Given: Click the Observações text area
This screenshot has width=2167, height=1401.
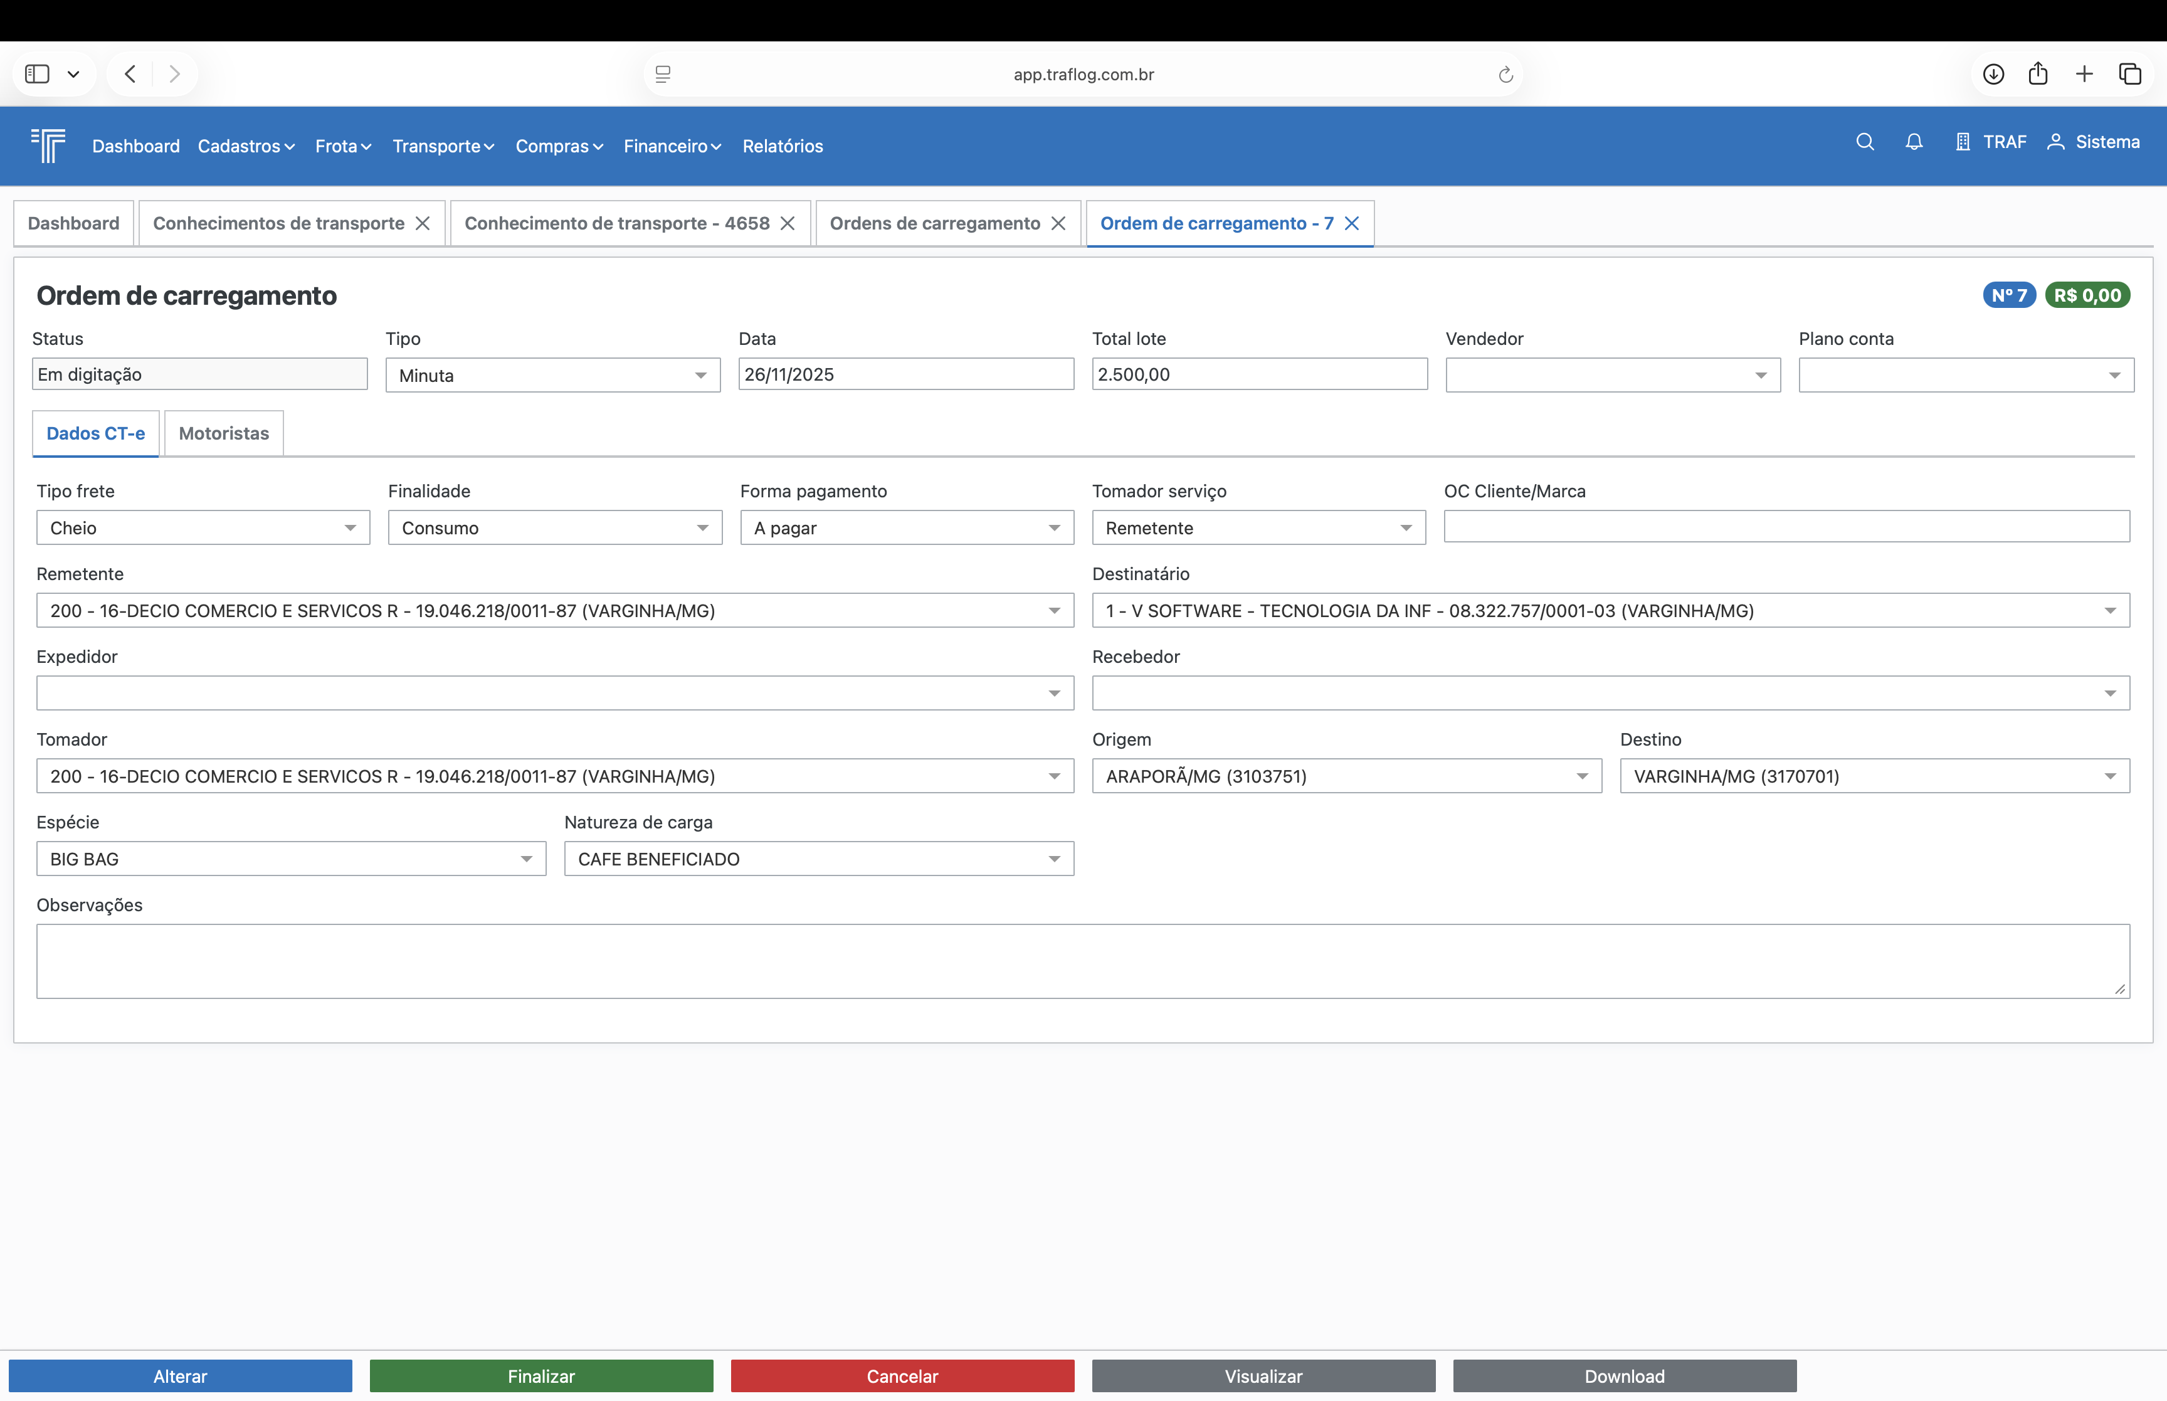Looking at the screenshot, I should pos(1082,961).
